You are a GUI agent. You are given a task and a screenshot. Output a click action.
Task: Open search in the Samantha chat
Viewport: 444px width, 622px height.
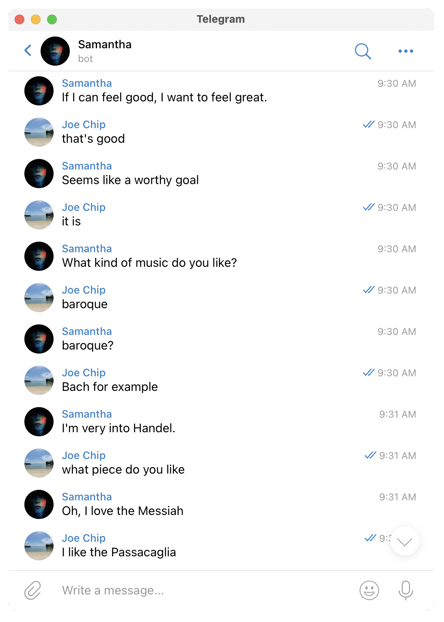(363, 51)
